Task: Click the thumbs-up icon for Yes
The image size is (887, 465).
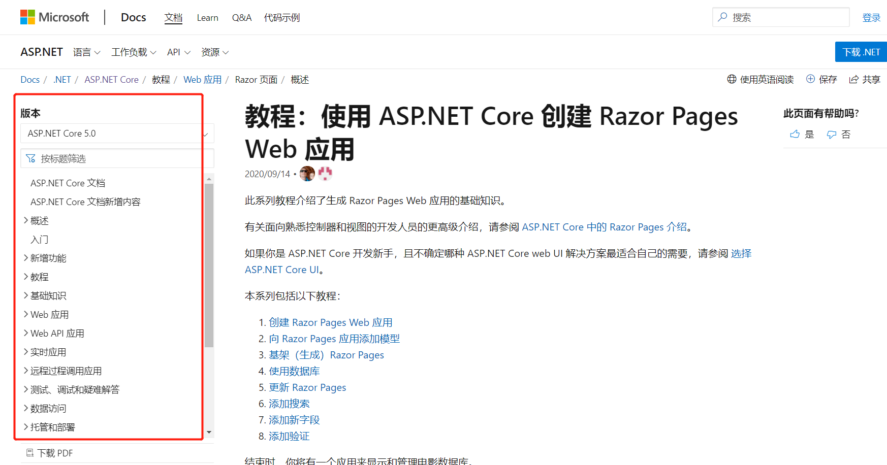Action: [x=795, y=134]
